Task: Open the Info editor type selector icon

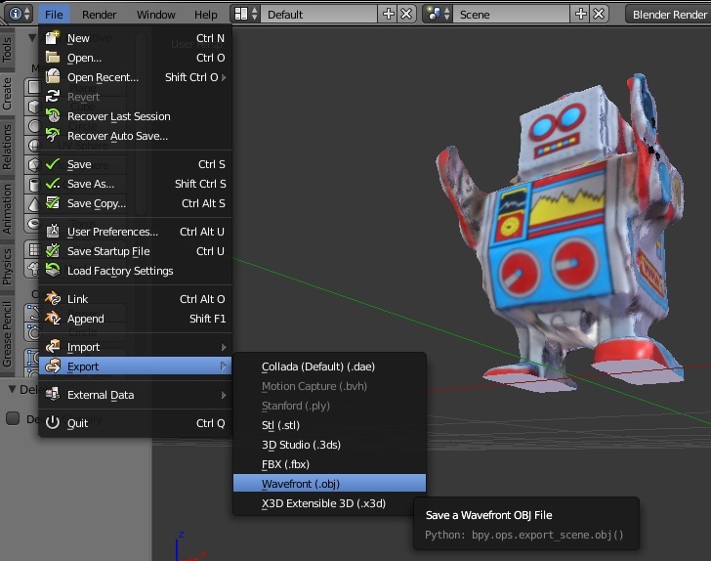Action: tap(20, 14)
